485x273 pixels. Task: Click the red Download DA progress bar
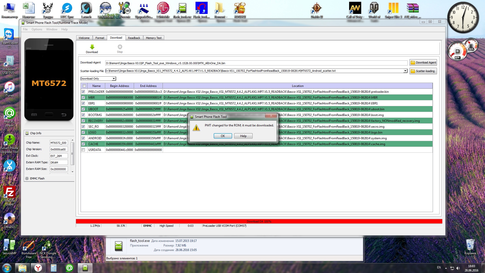click(259, 221)
